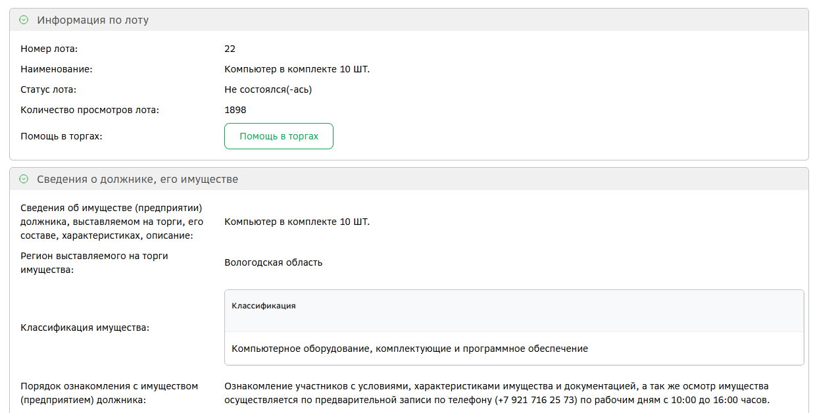Click the "Количество просмотров лота:" label
This screenshot has height=413, width=815.
coord(89,110)
